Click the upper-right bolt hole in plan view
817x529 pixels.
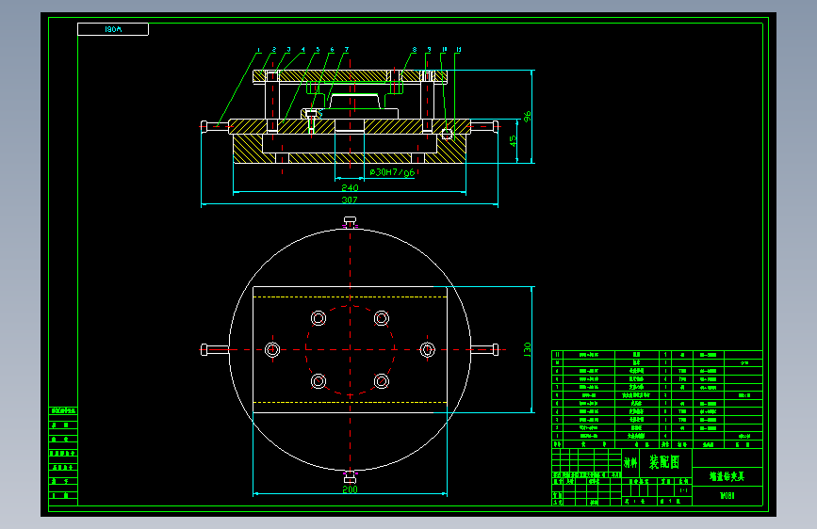382,318
